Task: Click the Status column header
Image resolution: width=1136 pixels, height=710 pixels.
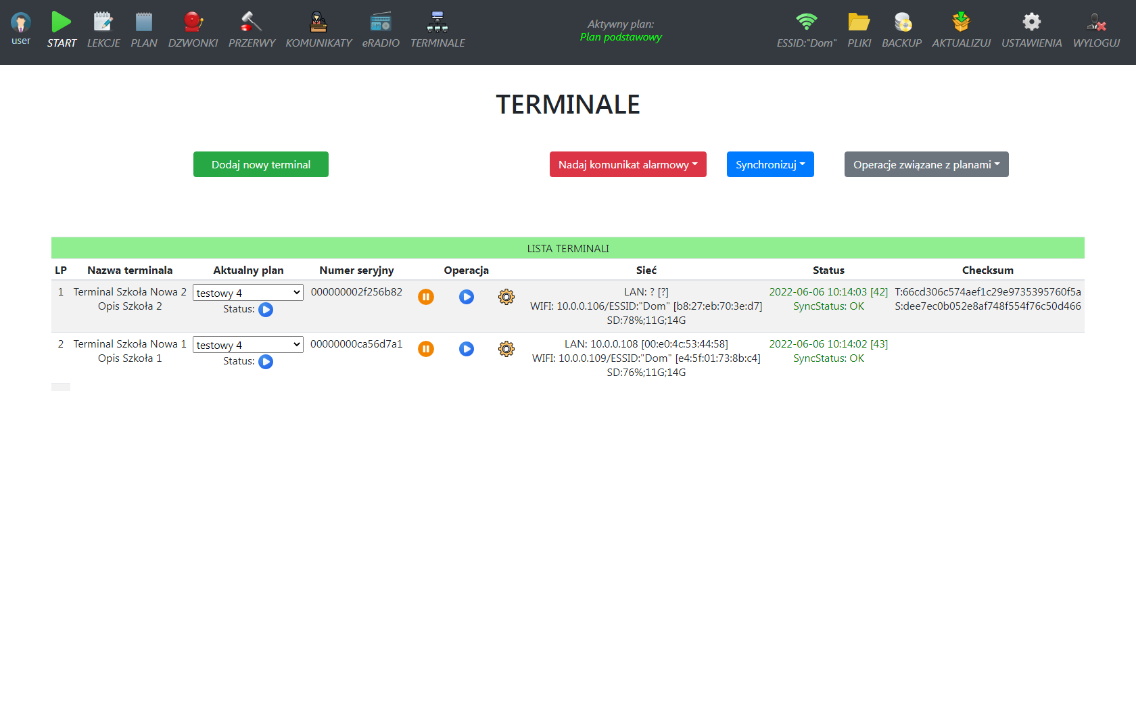Action: tap(828, 270)
